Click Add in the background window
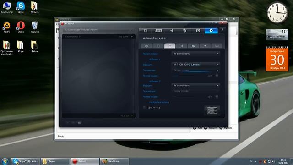 click(197, 128)
